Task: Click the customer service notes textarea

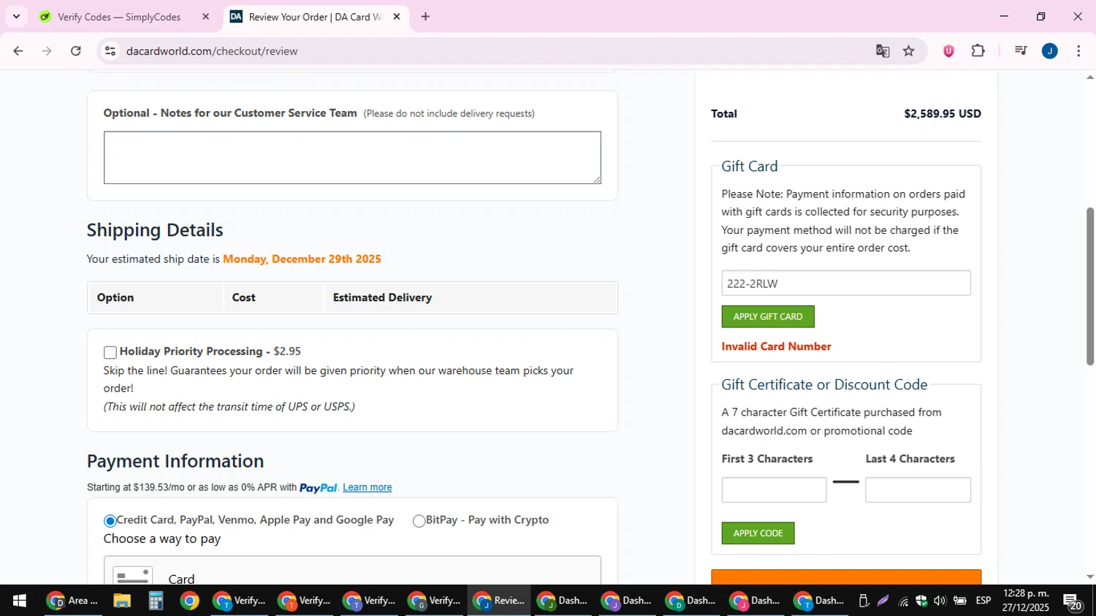Action: coord(352,158)
